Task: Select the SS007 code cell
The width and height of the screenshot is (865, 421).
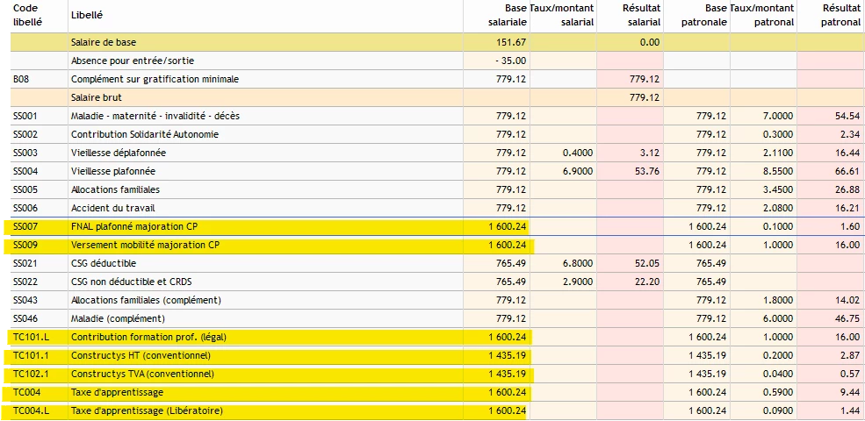Action: pyautogui.click(x=26, y=226)
